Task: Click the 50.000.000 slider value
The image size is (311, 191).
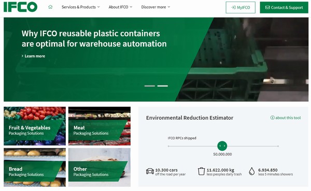Action: tap(222, 154)
